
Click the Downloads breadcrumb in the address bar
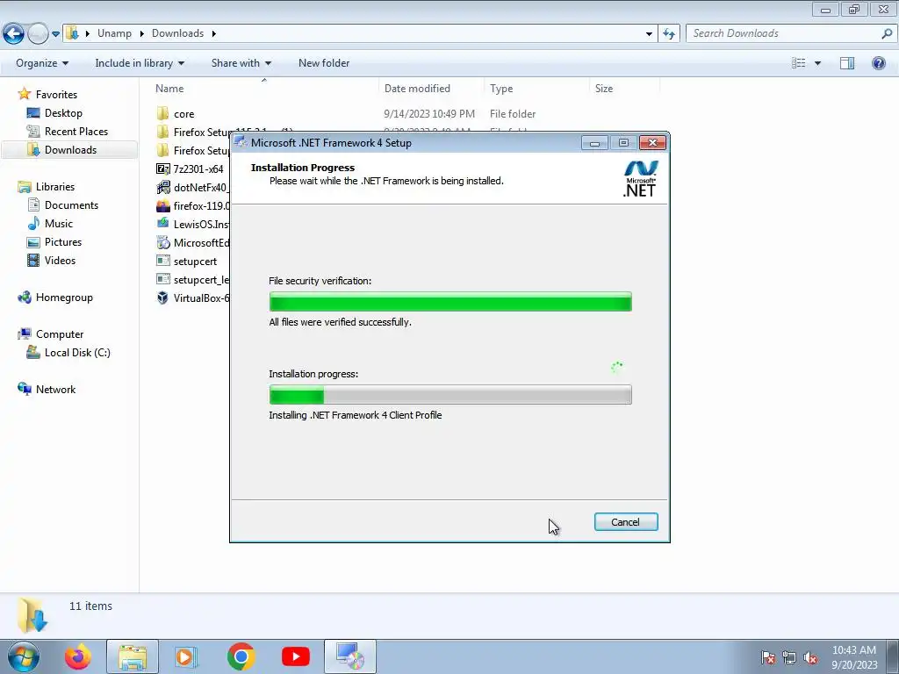(x=177, y=33)
